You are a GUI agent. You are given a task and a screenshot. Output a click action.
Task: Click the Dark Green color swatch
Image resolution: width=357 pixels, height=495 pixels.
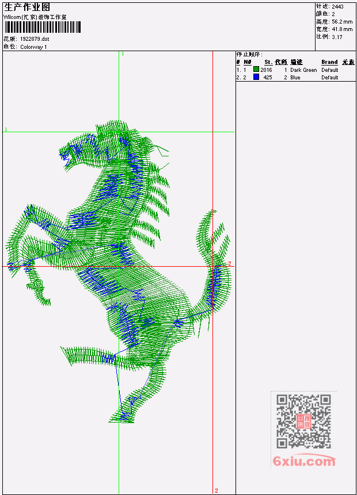256,70
